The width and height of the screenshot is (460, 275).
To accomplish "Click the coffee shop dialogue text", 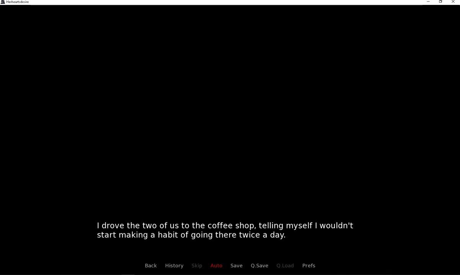I will coord(225,230).
